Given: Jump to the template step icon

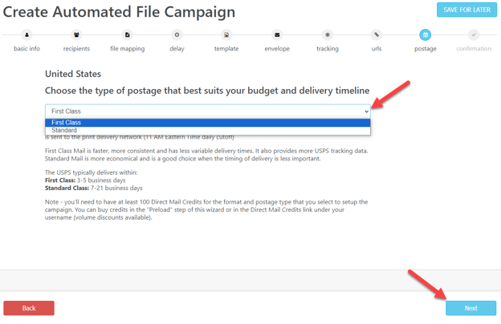Looking at the screenshot, I should [226, 34].
